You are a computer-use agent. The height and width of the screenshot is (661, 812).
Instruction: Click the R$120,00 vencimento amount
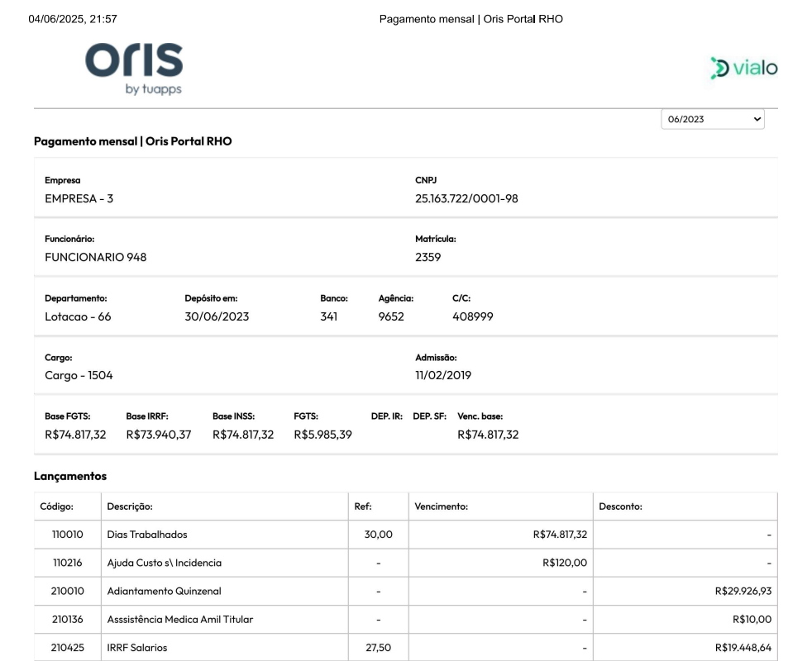[565, 563]
